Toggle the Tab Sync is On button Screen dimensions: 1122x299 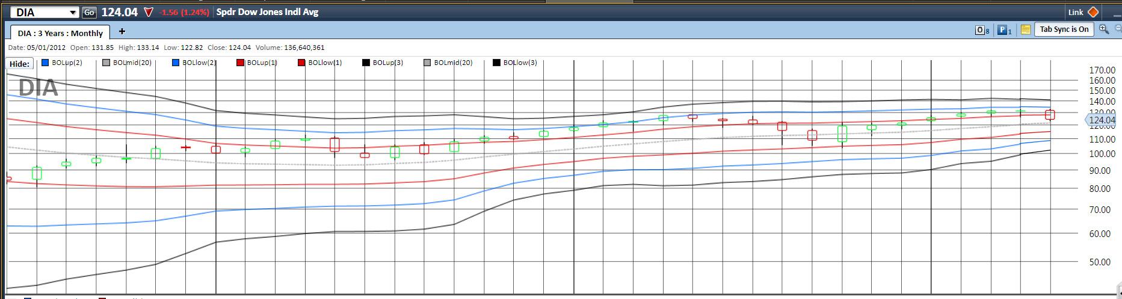[x=1064, y=29]
